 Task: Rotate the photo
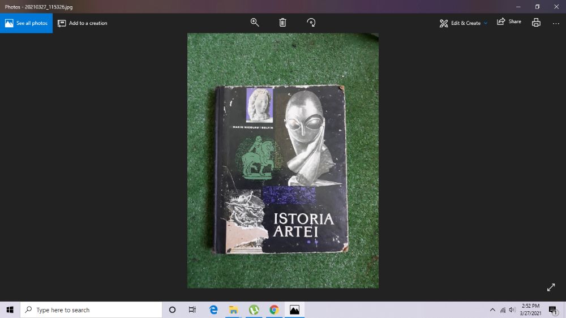311,23
